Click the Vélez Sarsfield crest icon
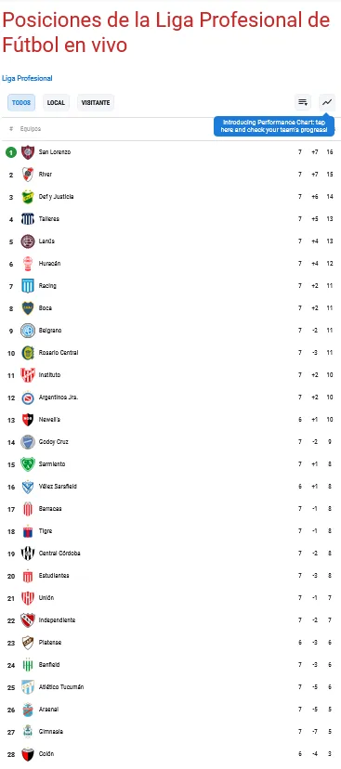 click(x=28, y=487)
